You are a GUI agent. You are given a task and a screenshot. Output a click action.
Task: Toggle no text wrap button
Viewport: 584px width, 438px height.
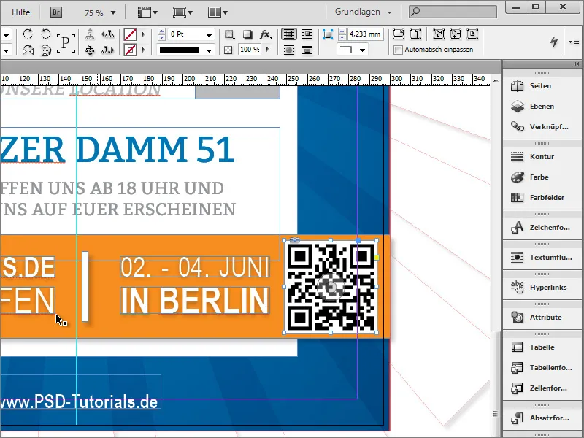point(288,34)
